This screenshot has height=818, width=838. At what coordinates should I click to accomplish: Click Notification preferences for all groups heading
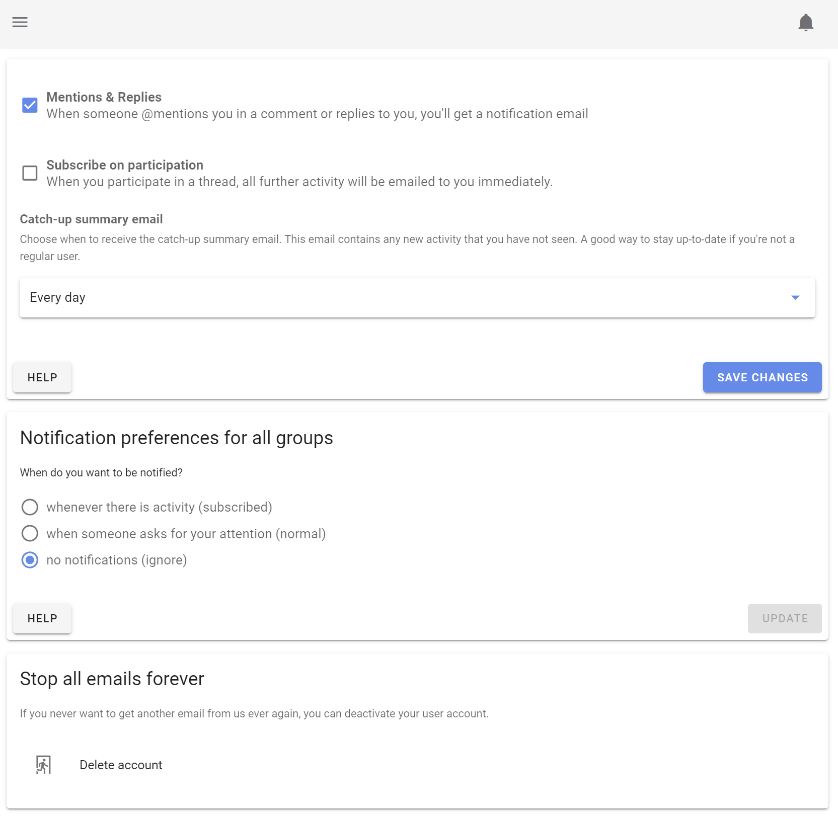tap(176, 438)
